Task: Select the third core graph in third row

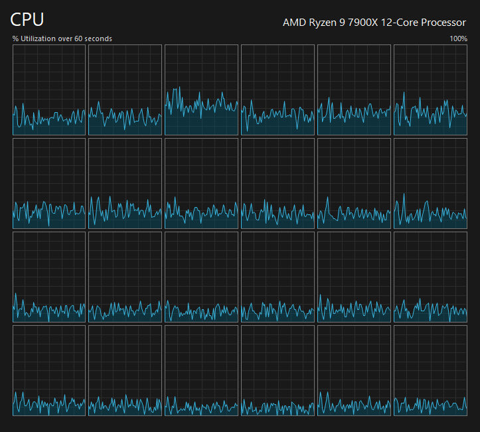Action: [201, 277]
